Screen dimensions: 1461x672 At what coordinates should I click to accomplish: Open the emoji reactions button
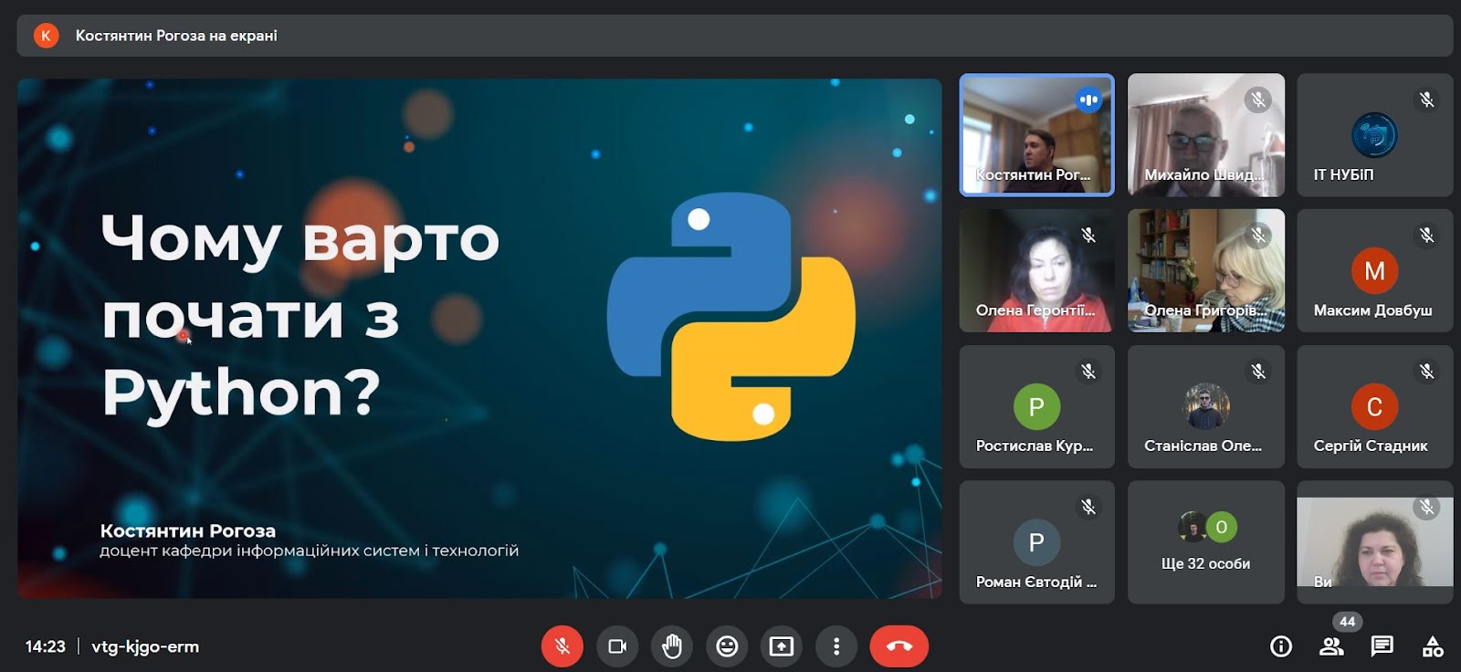point(727,646)
